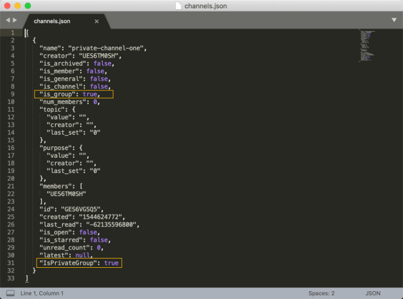Screen dimensions: 403x299
Task: Click the forward arrow in tab bar
Action: coord(15,20)
